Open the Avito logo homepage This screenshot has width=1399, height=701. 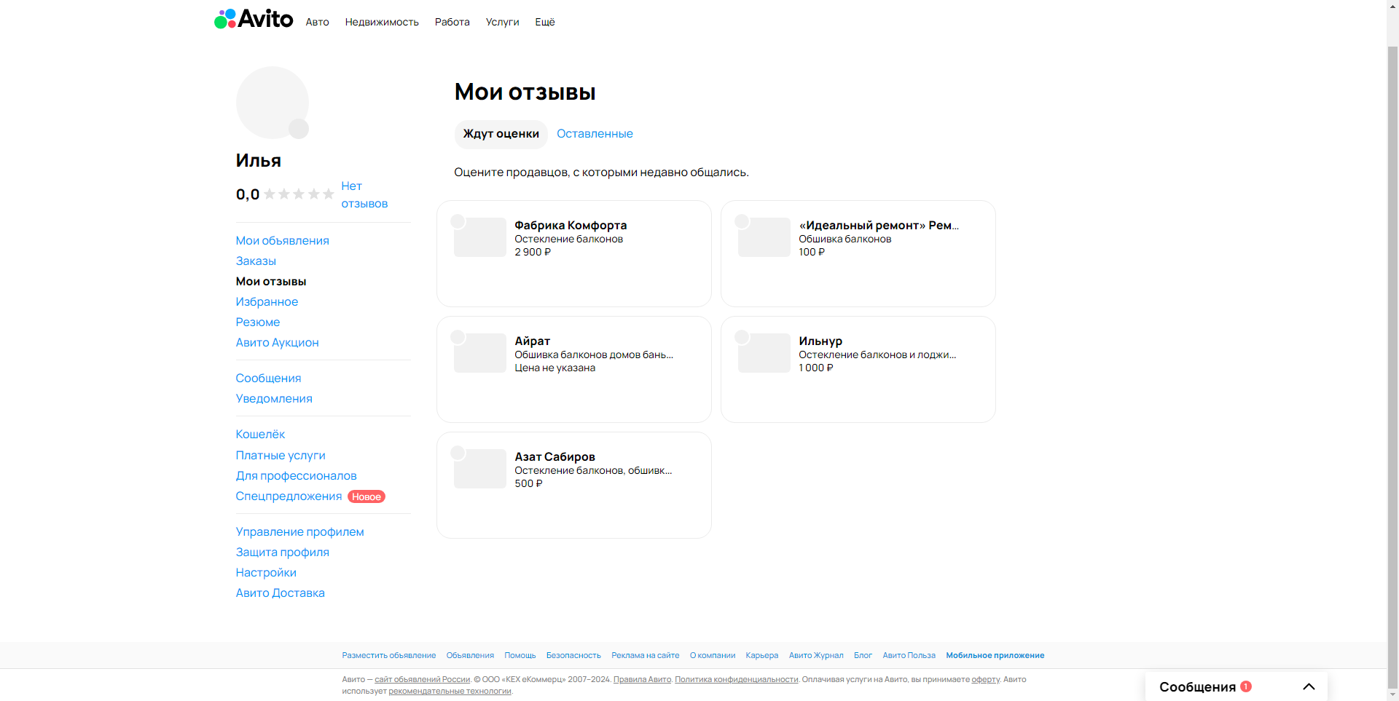pos(254,19)
